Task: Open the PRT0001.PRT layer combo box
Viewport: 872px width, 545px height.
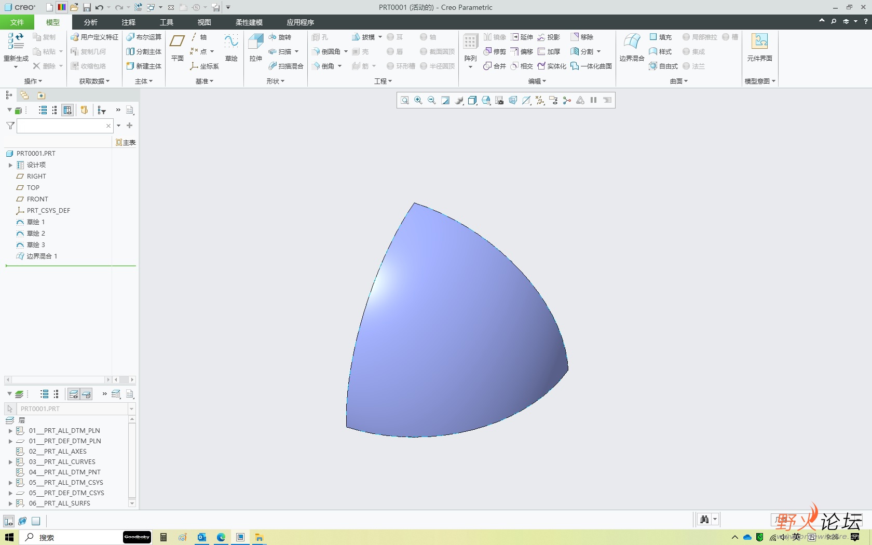Action: (131, 409)
